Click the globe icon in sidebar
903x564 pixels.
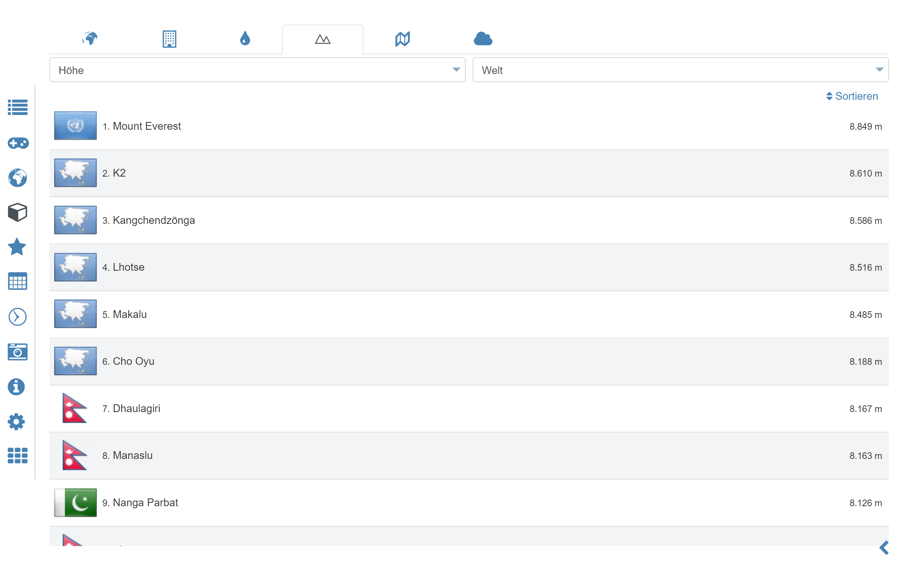pyautogui.click(x=18, y=178)
